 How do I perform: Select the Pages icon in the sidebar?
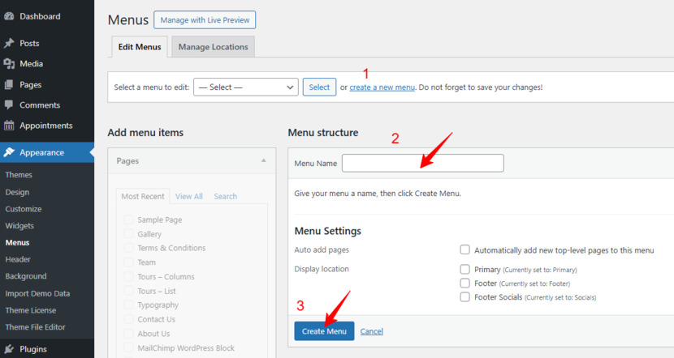(x=9, y=84)
